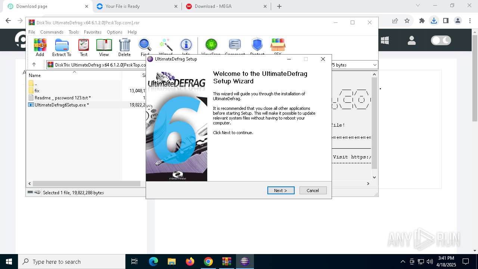The image size is (478, 269).
Task: Click the taskbar search box
Action: click(72, 262)
